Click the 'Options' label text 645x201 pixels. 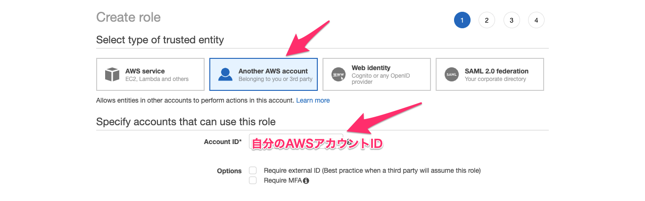point(229,171)
